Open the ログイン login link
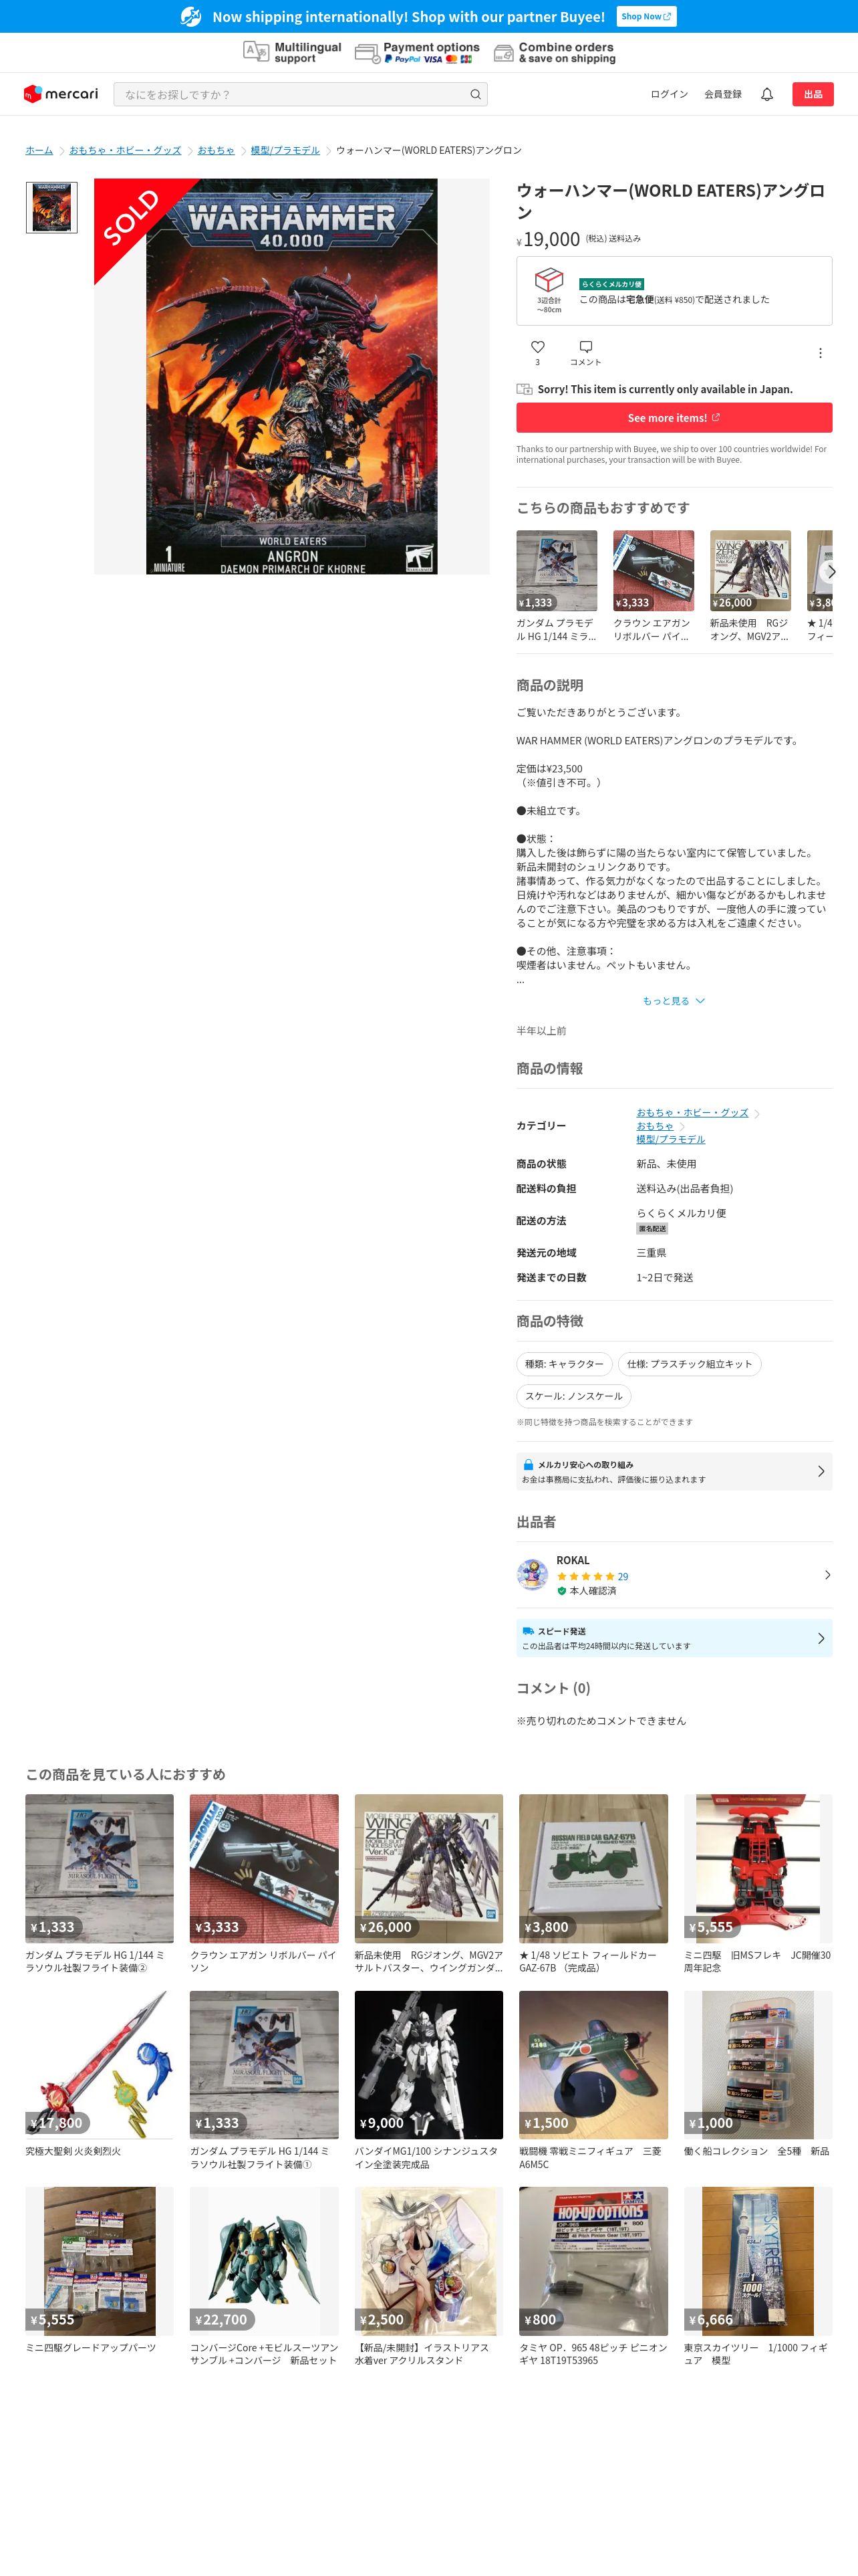Image resolution: width=858 pixels, height=2576 pixels. (x=669, y=94)
